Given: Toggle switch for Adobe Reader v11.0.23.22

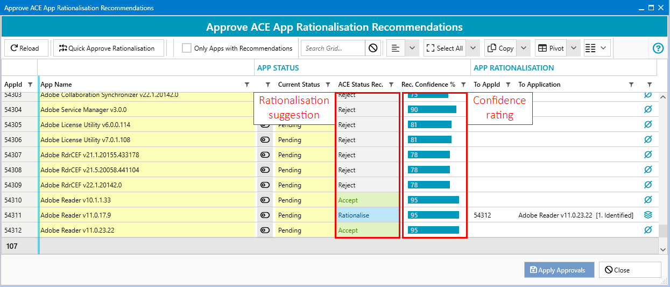Looking at the screenshot, I should click(265, 230).
